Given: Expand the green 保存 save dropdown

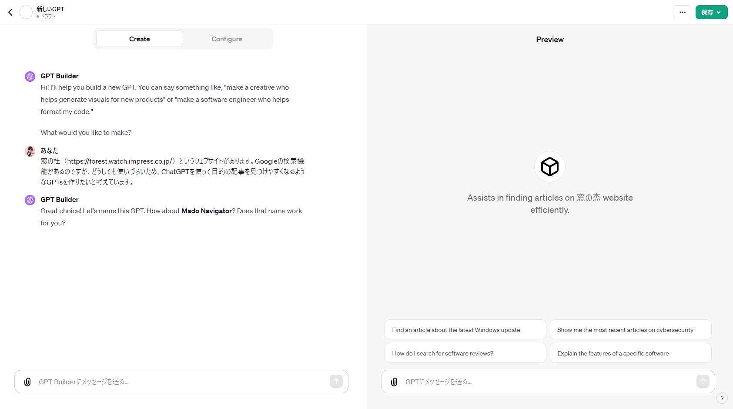Looking at the screenshot, I should coord(711,12).
